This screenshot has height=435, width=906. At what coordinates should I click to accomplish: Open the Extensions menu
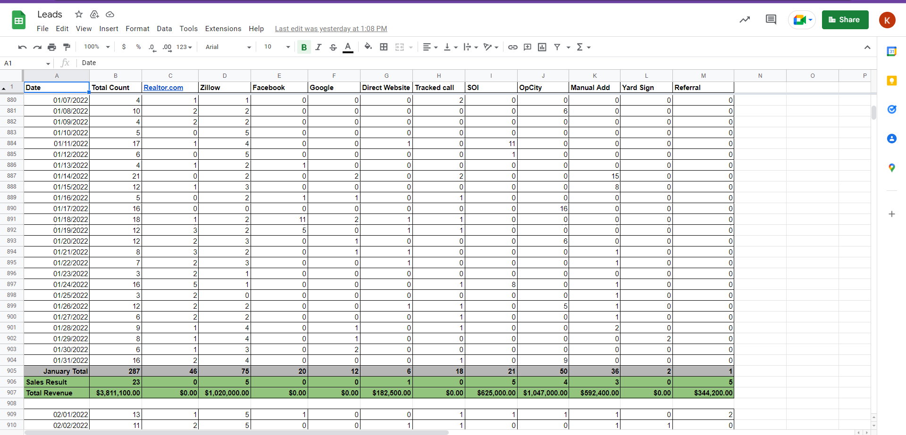pyautogui.click(x=223, y=29)
